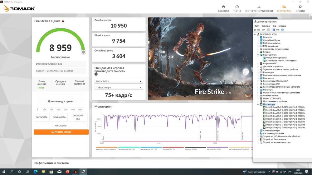The image size is (312, 175).
Task: Click the 3DMark logo
Action: [x=19, y=8]
